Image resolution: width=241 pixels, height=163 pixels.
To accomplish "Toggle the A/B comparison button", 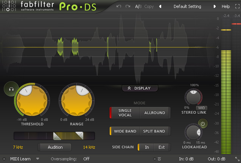I will coord(138,6).
